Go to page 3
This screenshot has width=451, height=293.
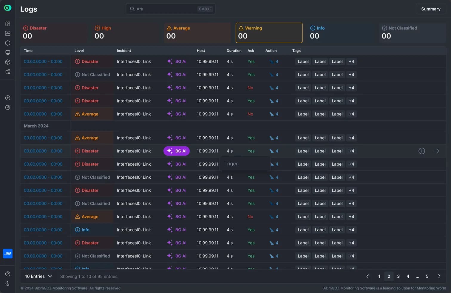pos(399,276)
